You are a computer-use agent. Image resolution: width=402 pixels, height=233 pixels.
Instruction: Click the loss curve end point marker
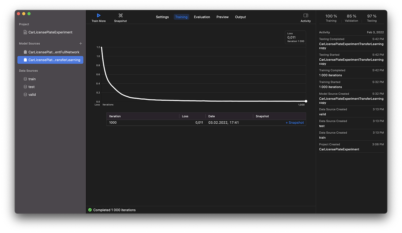pos(306,101)
